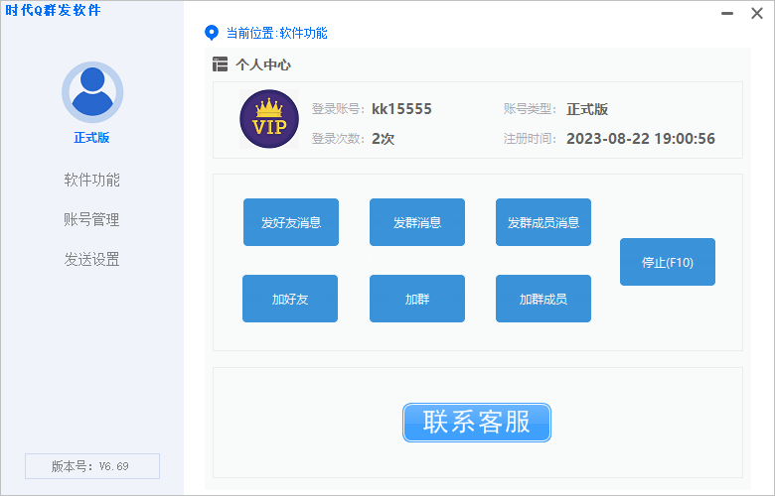Click the 正式版 label under the avatar
Viewport: 775px width, 496px height.
point(91,138)
